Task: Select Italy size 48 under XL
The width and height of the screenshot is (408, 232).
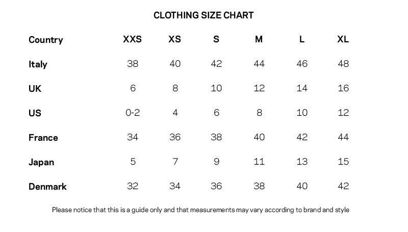Action: pyautogui.click(x=343, y=64)
